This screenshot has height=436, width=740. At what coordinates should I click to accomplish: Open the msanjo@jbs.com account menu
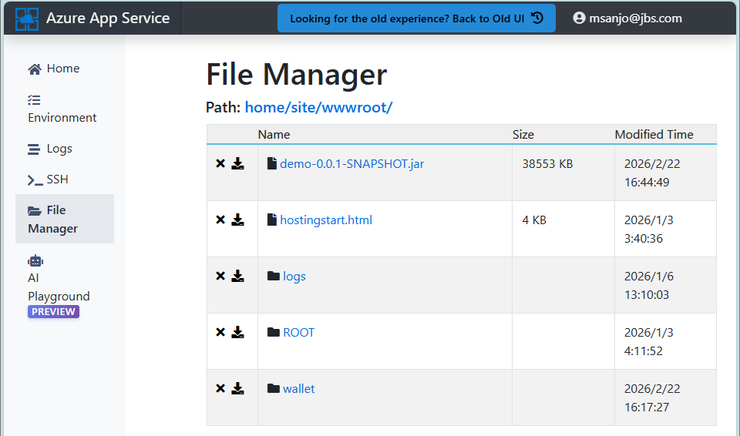coord(627,18)
